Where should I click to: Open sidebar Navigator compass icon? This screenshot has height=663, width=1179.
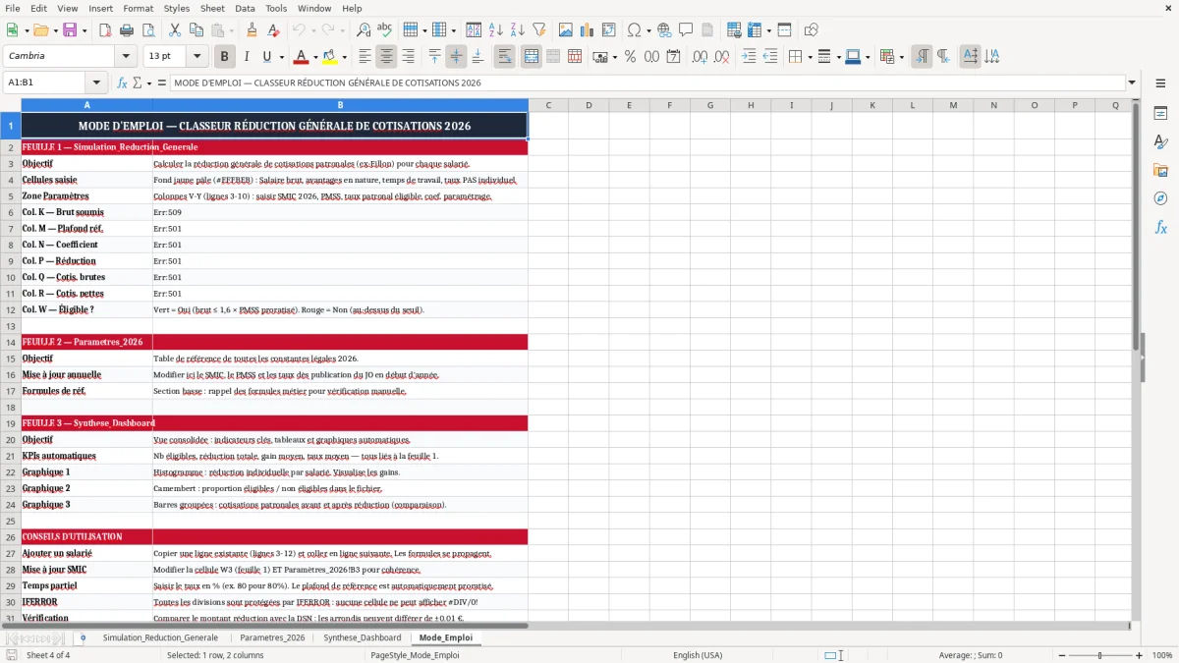[x=1160, y=198]
